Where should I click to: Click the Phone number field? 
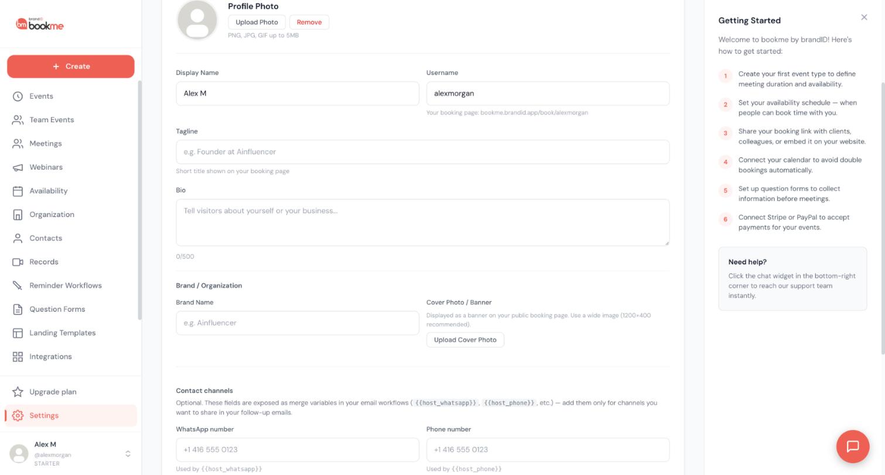(548, 450)
